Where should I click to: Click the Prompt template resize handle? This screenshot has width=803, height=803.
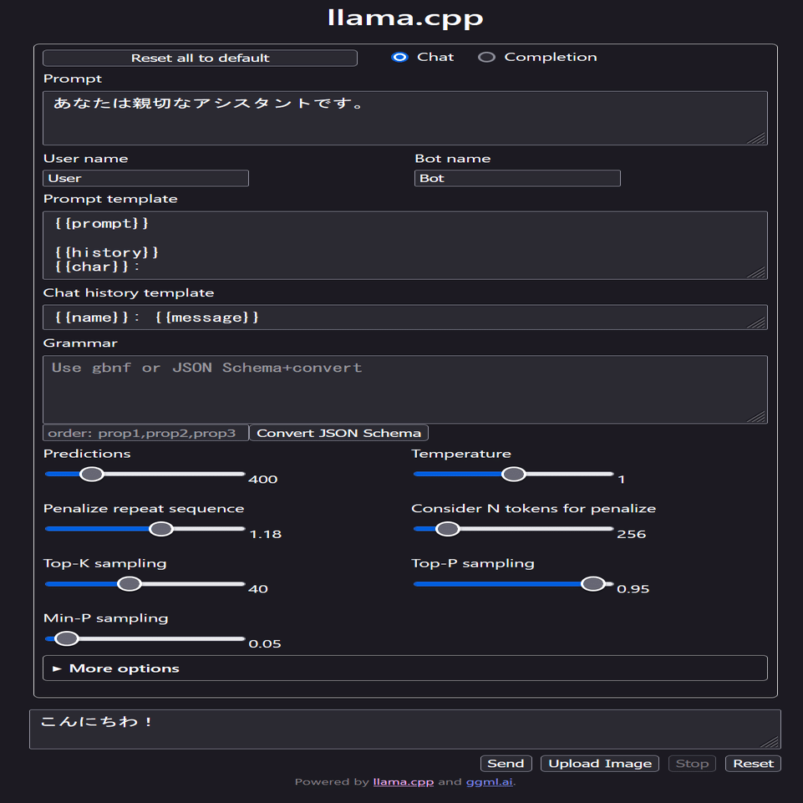(757, 272)
